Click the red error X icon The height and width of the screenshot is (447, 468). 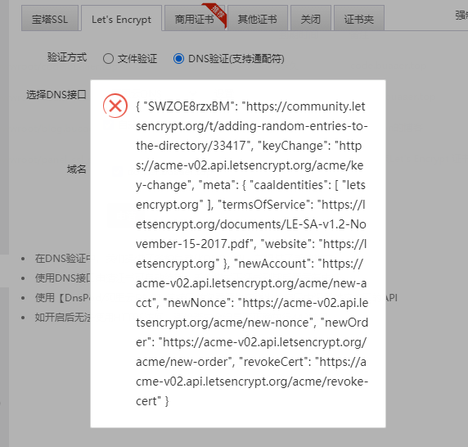[x=115, y=106]
